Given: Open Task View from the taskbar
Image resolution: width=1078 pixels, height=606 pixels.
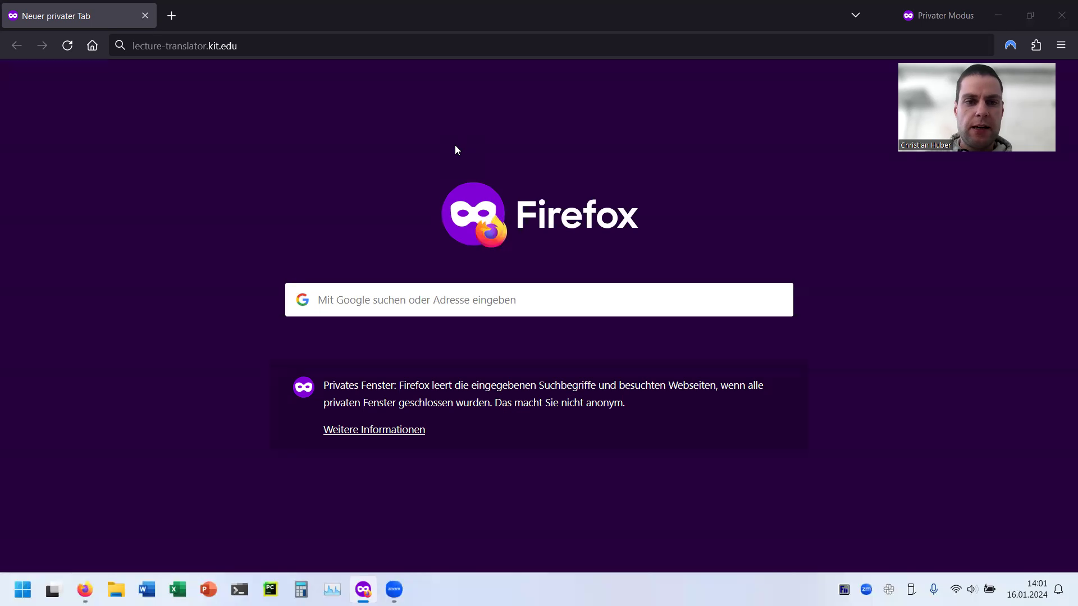Looking at the screenshot, I should click(x=53, y=590).
